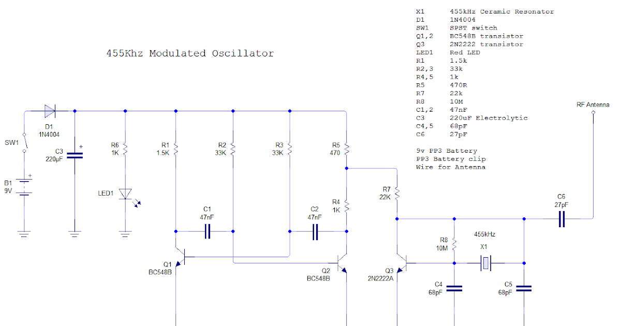Select the title 455Khz Modulated Oscillator
621x326 pixels.
click(x=189, y=53)
